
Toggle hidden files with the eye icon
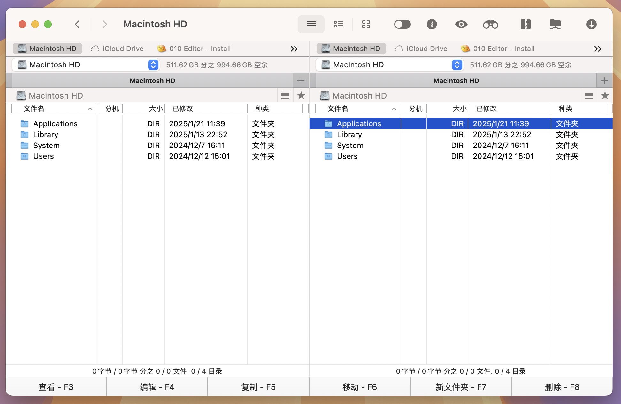tap(461, 24)
